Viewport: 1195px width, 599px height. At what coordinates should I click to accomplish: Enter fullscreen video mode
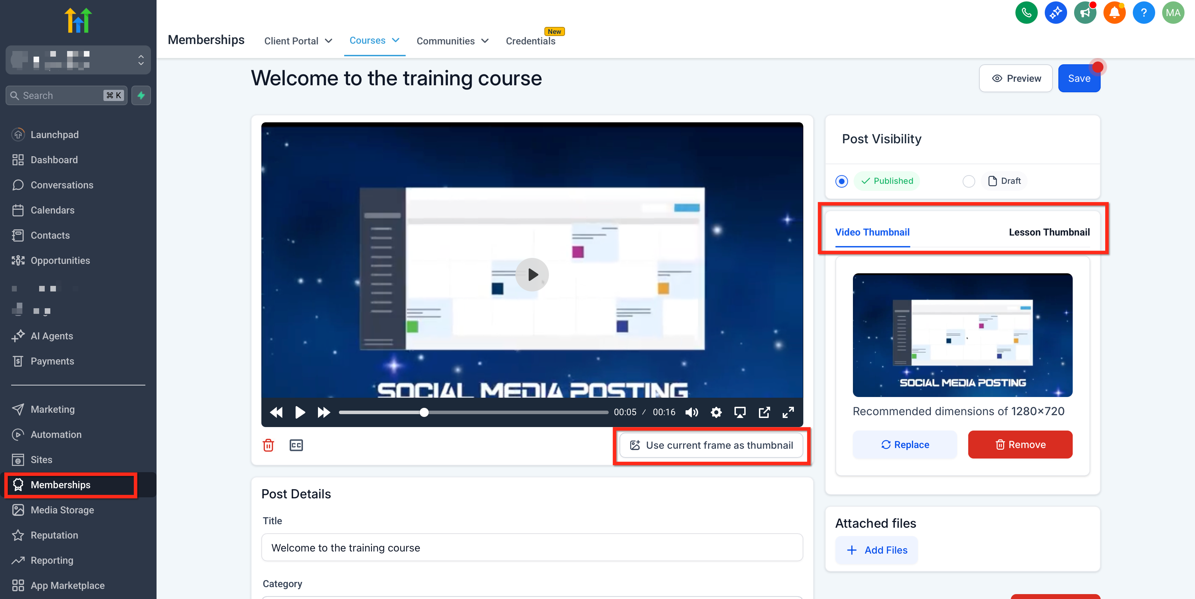[x=788, y=412]
